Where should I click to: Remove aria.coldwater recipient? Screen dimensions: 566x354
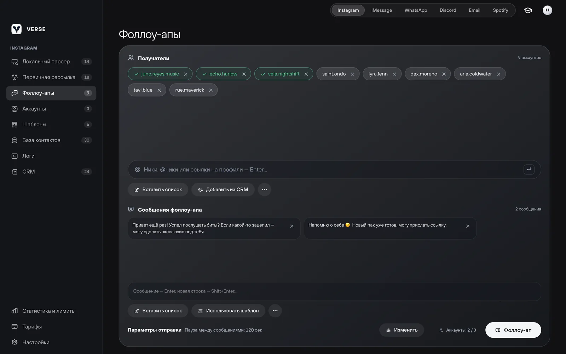498,74
